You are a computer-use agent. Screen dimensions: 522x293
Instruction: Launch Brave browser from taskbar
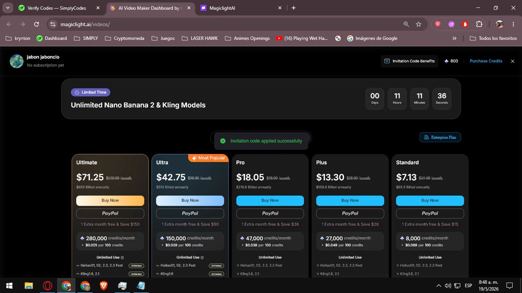(104, 286)
